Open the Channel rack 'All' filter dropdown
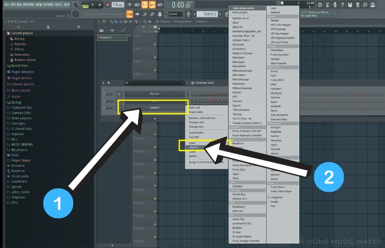The height and width of the screenshot is (248, 385). click(x=154, y=83)
